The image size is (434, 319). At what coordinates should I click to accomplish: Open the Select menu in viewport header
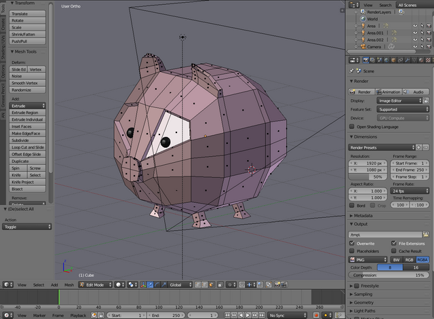point(39,284)
